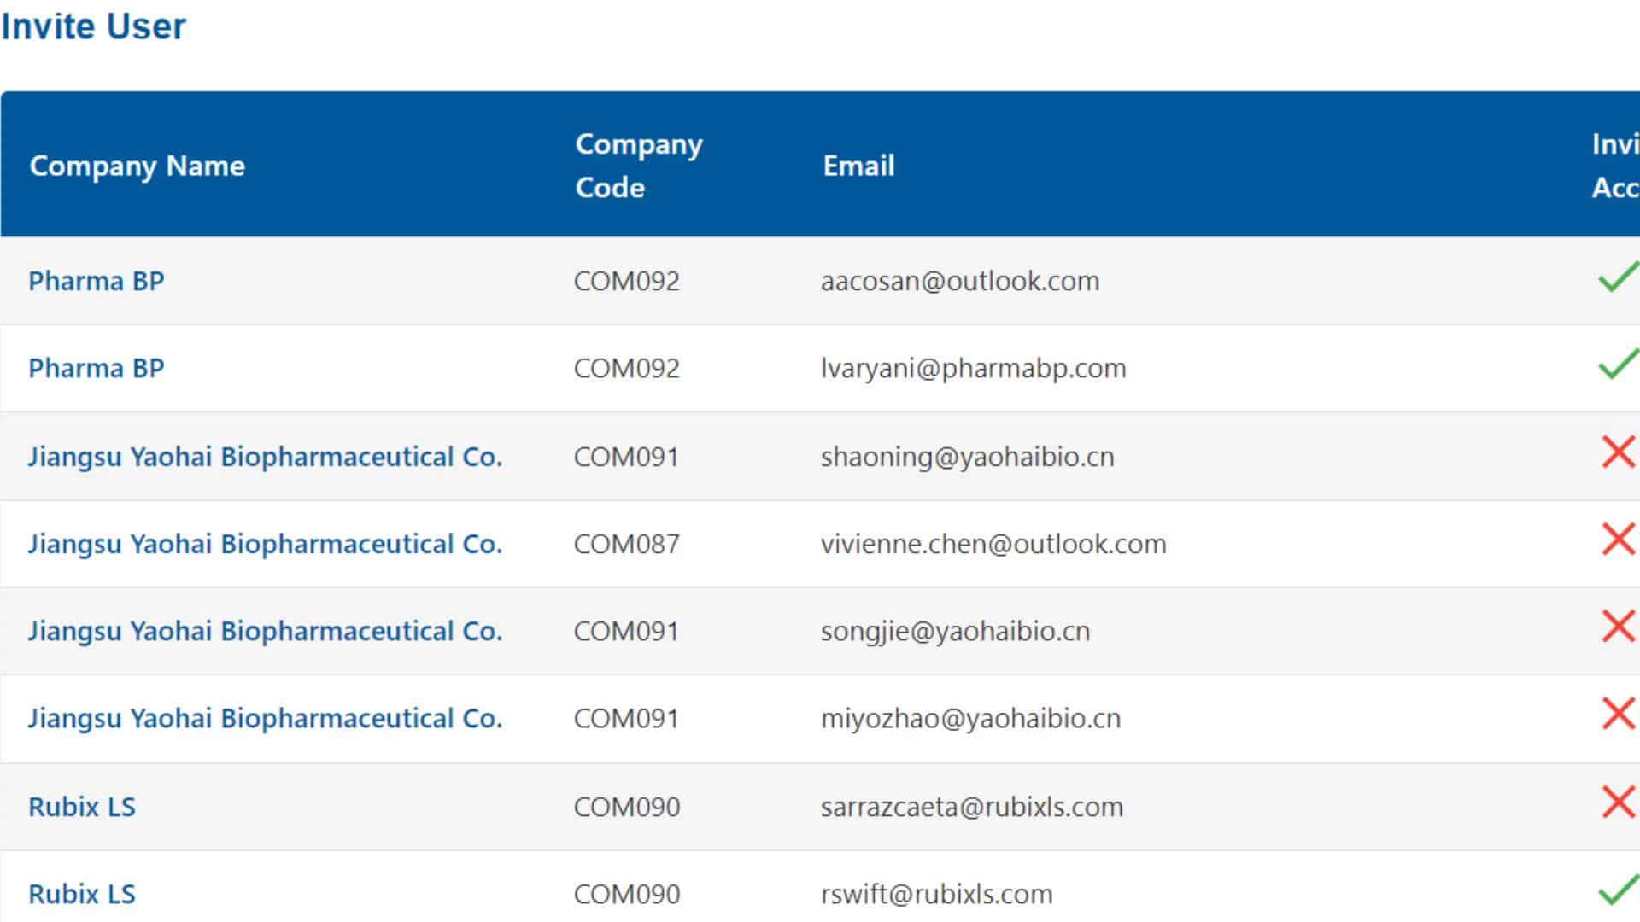Open Rubix LS link for rswift row

[x=82, y=894]
